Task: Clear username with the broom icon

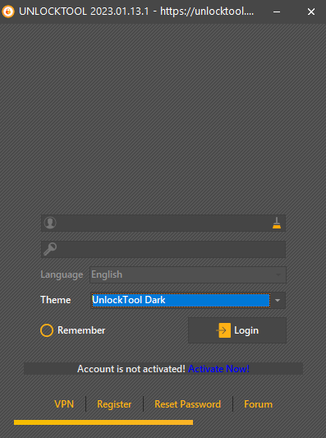Action: pyautogui.click(x=277, y=224)
